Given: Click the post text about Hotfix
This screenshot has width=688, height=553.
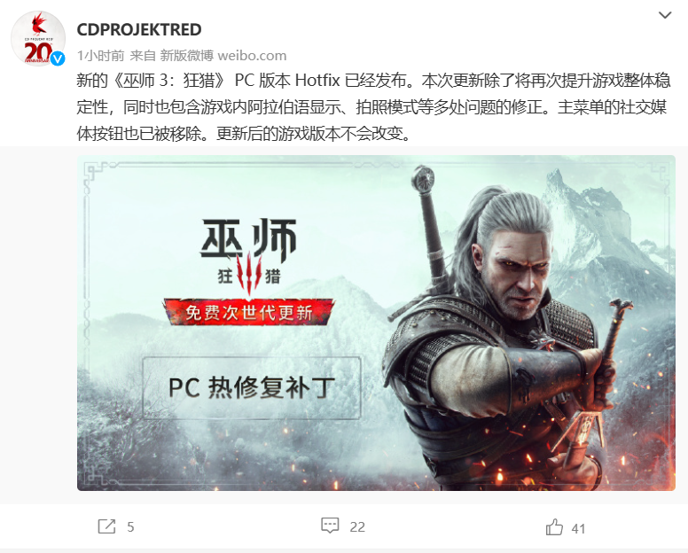Looking at the screenshot, I should [x=373, y=107].
